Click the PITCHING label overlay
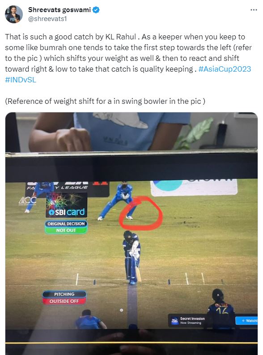 [64, 294]
